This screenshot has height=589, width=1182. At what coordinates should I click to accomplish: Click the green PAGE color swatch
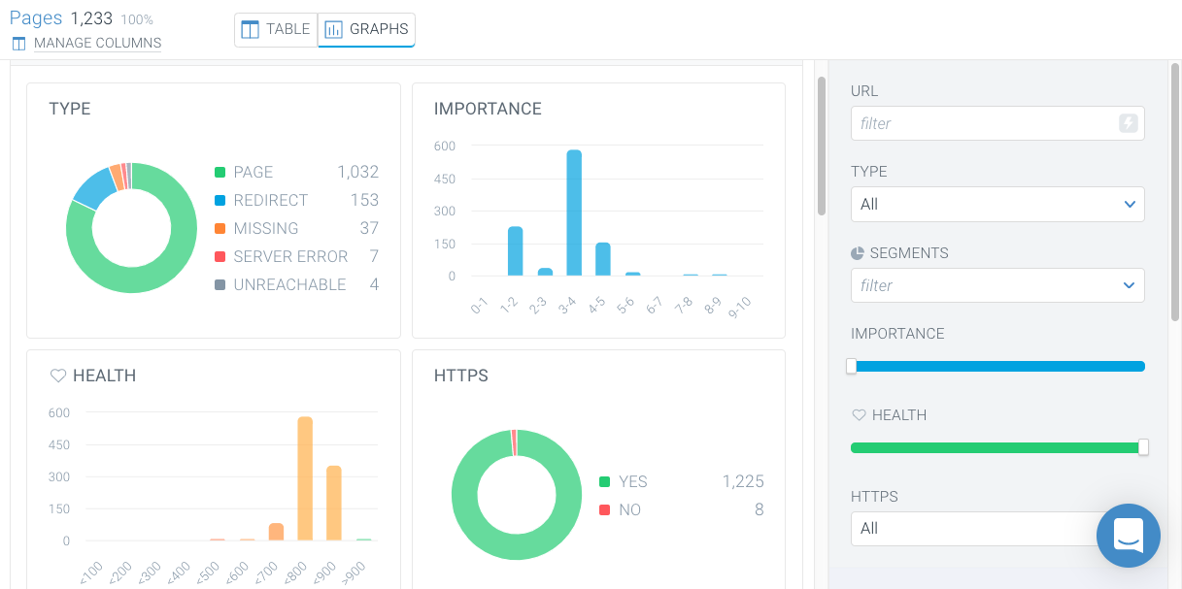coord(220,173)
